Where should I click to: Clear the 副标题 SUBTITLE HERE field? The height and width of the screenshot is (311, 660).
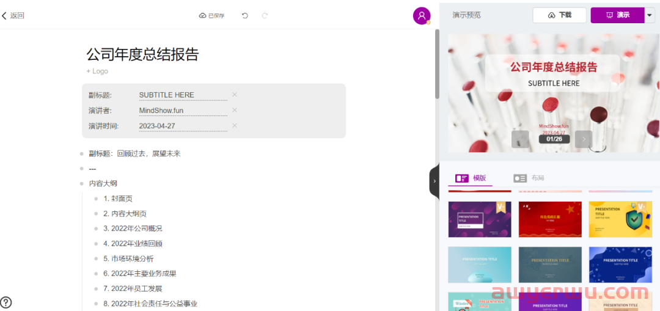(x=235, y=95)
